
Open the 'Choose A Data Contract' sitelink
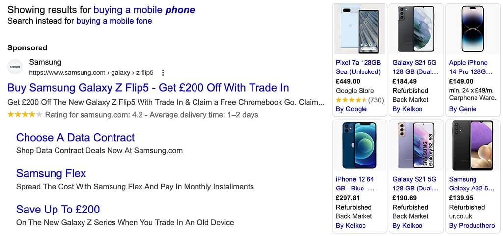pyautogui.click(x=75, y=138)
